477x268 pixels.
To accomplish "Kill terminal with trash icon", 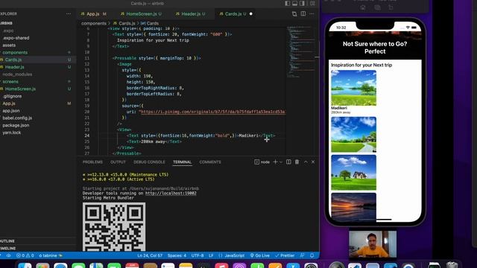I will pyautogui.click(x=297, y=162).
